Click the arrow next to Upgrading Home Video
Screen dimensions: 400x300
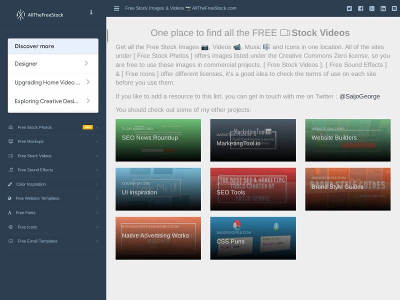pos(88,82)
